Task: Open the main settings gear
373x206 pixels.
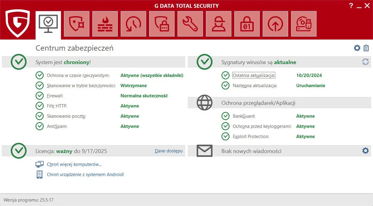Action: coord(357,48)
